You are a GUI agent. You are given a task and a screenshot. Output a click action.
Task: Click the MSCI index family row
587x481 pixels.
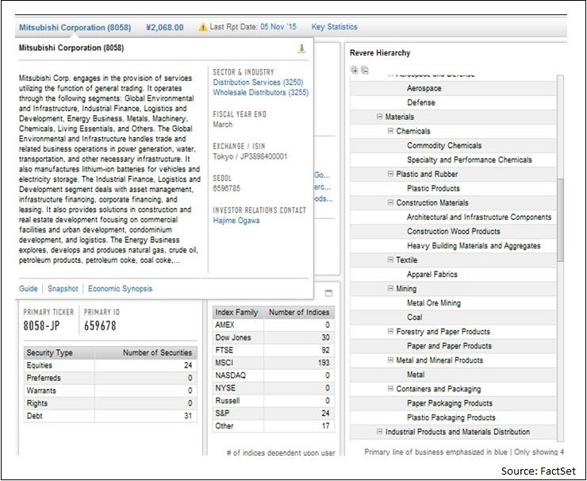pyautogui.click(x=274, y=363)
